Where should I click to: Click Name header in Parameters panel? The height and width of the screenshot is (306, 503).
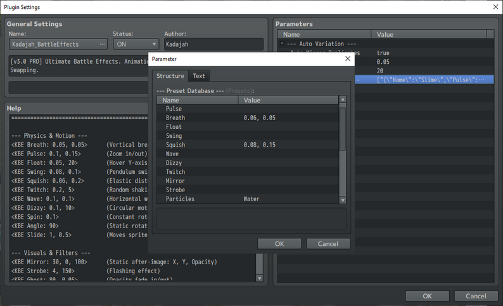pos(324,34)
